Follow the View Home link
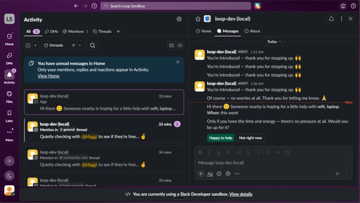Screen dimensions: 360x203 (x=48, y=76)
